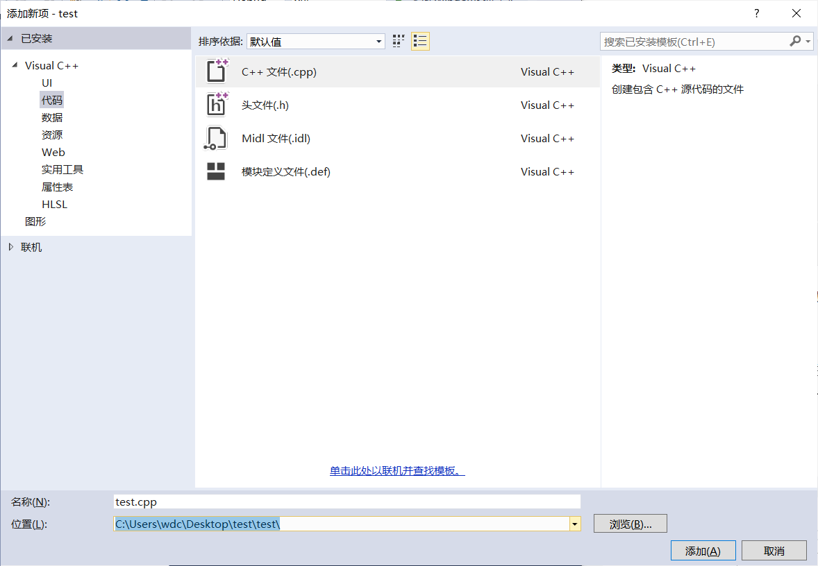The image size is (818, 566).
Task: Collapse the 已安装 section
Action: [10, 38]
